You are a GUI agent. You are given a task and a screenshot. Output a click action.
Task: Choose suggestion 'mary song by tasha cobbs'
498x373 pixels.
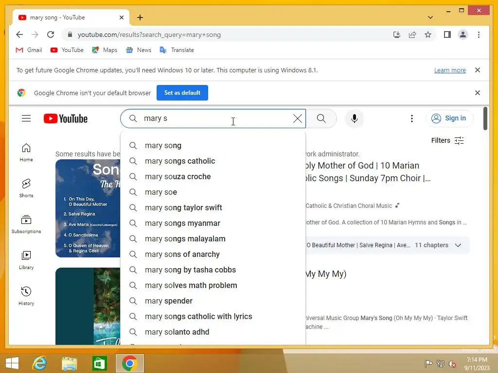[x=213, y=270]
